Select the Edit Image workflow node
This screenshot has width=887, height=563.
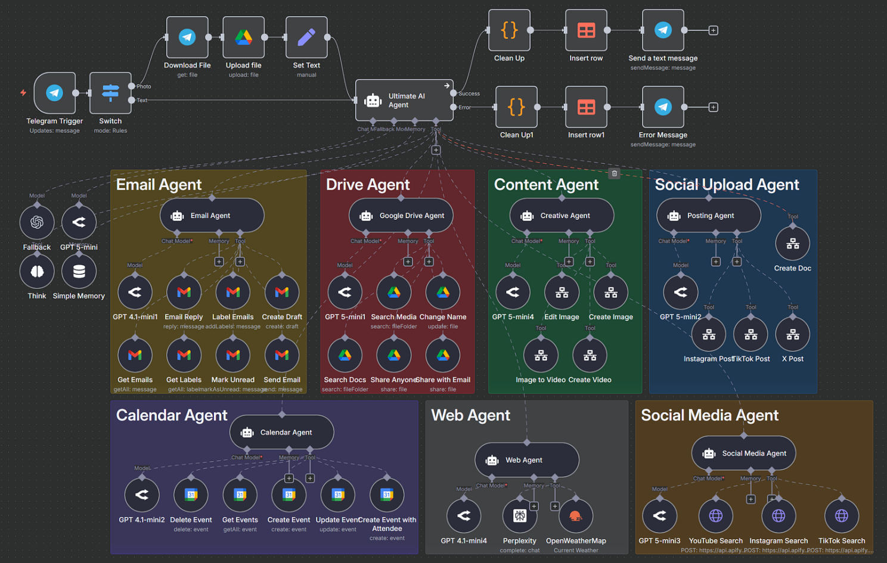point(562,293)
